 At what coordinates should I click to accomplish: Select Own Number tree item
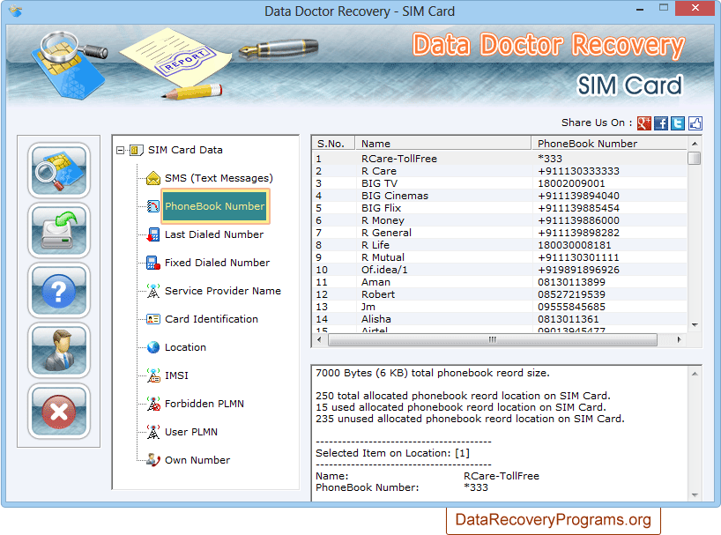tap(197, 460)
